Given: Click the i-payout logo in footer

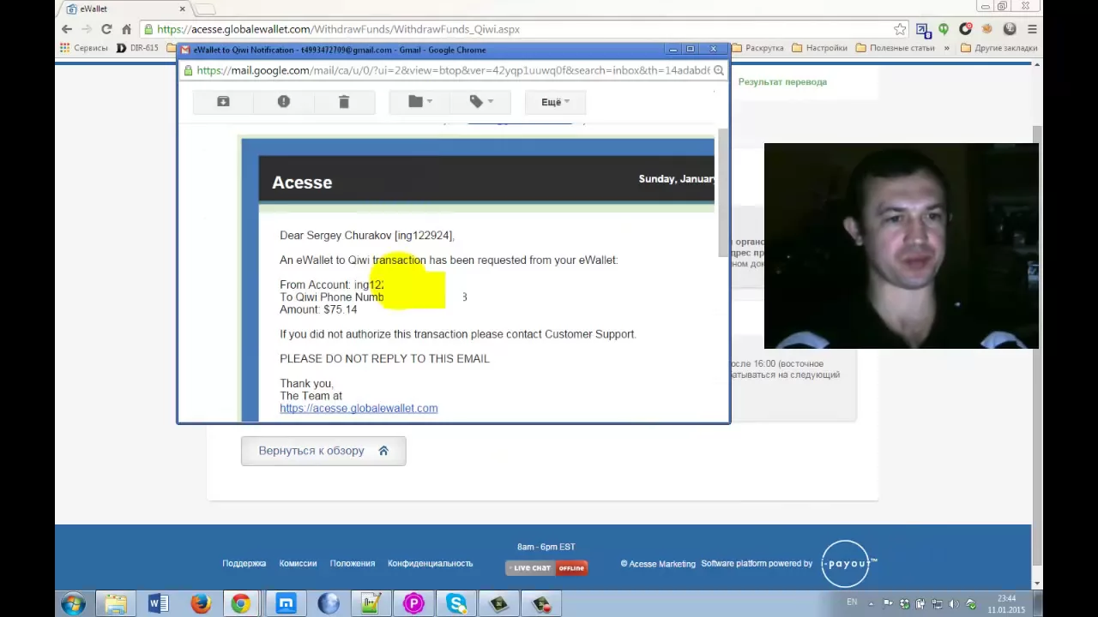Looking at the screenshot, I should tap(848, 564).
